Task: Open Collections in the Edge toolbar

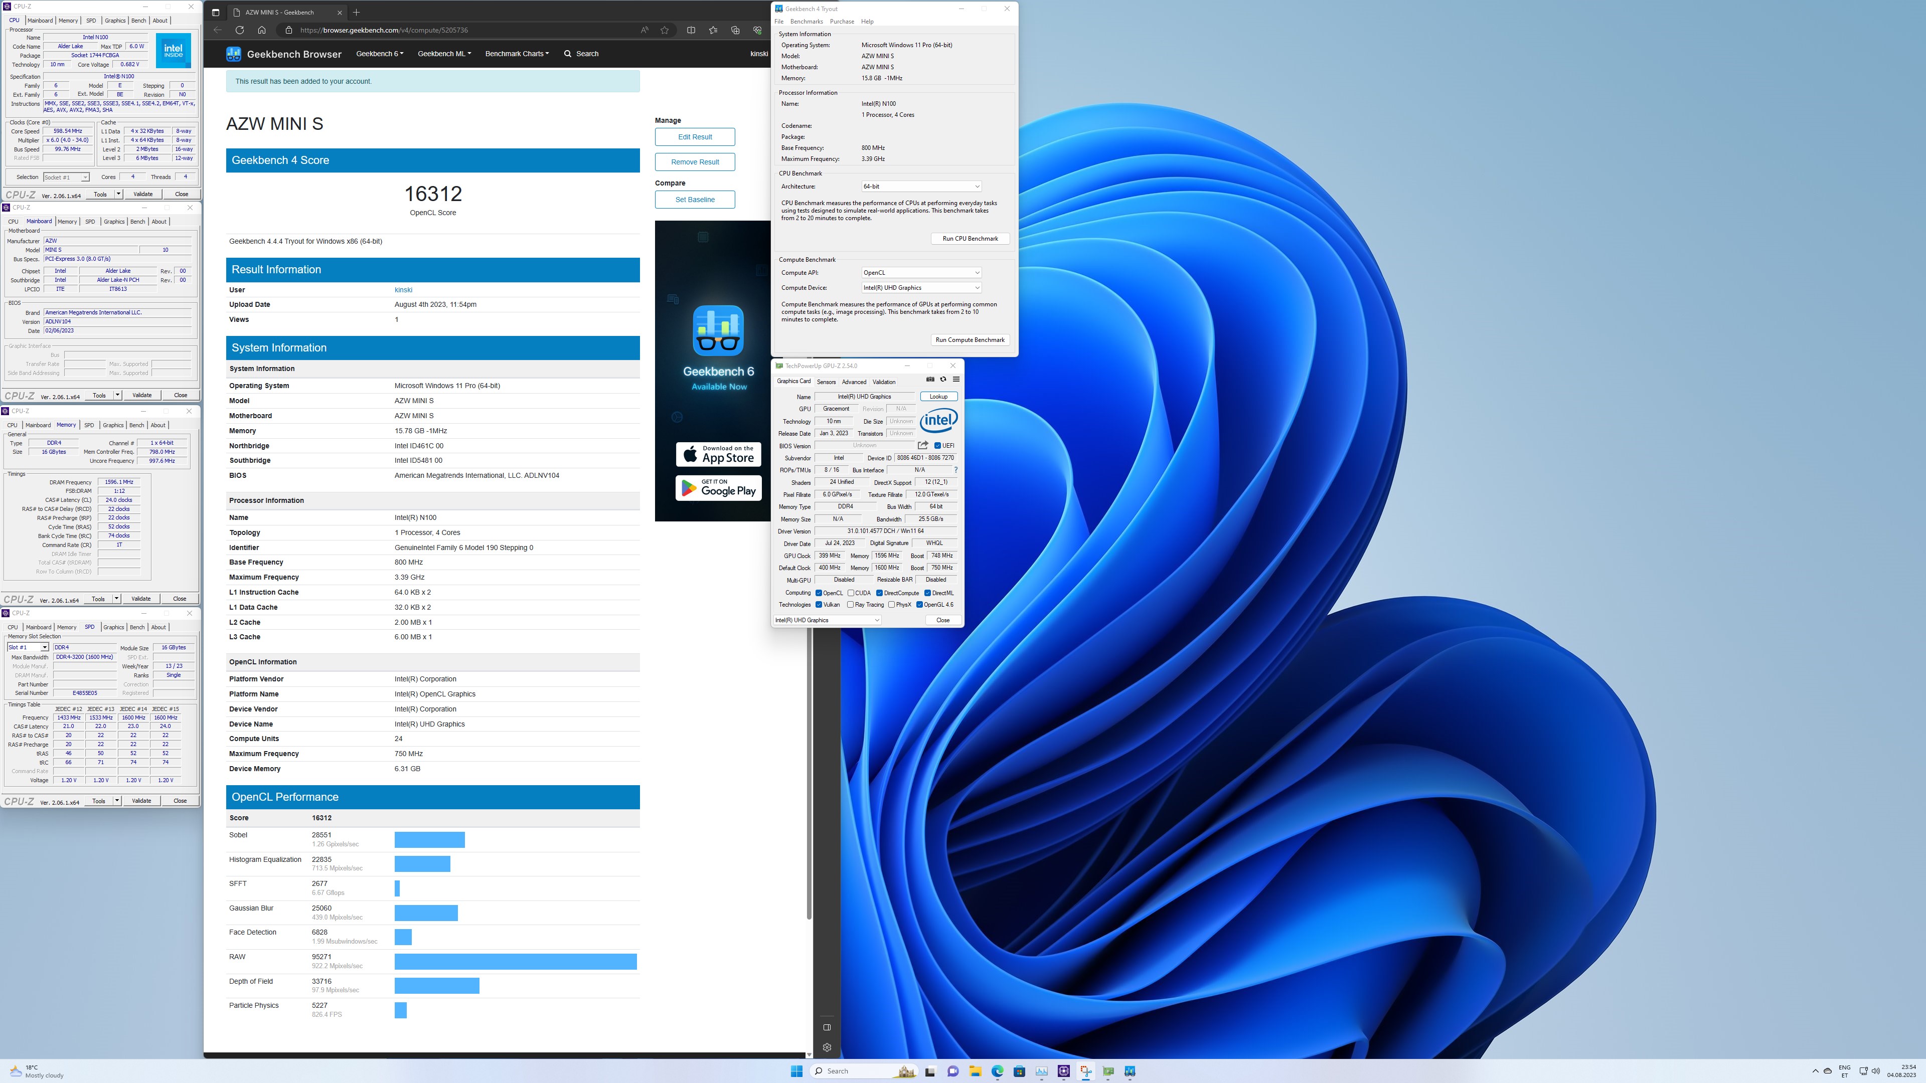Action: click(x=735, y=30)
